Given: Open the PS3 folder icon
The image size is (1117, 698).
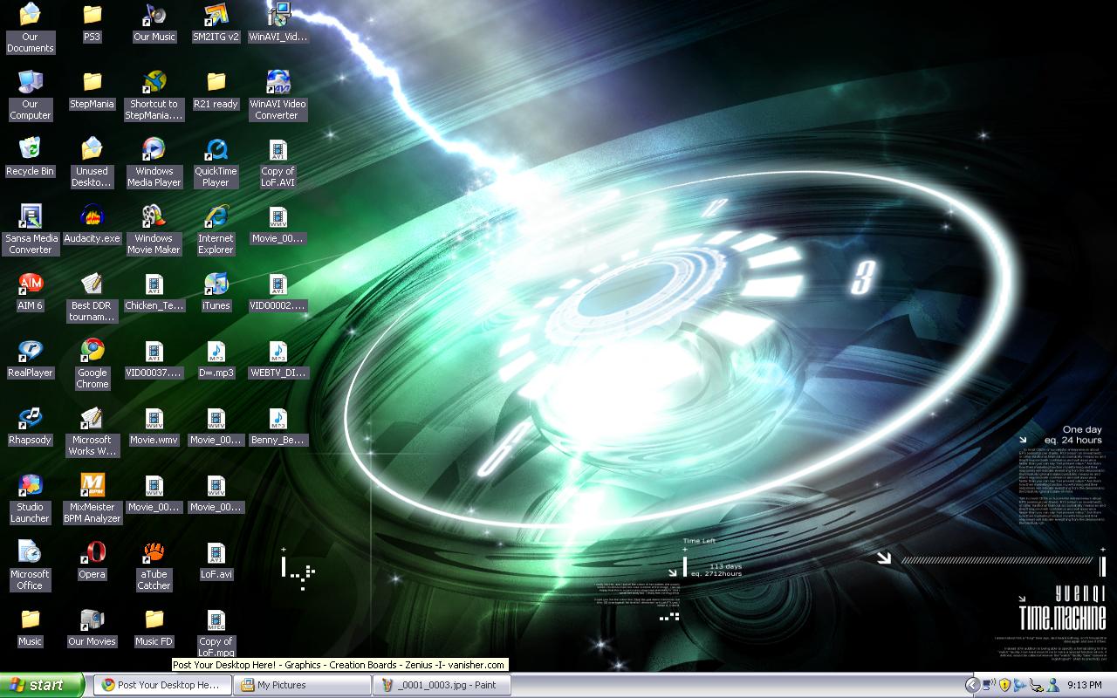Looking at the screenshot, I should [x=92, y=23].
